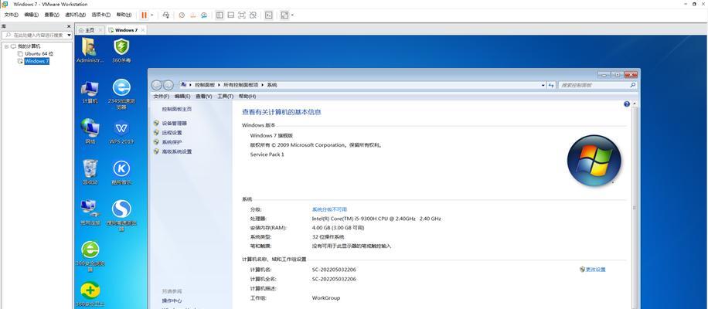Image resolution: width=708 pixels, height=309 pixels.
Task: Close the library panel
Action: click(69, 26)
